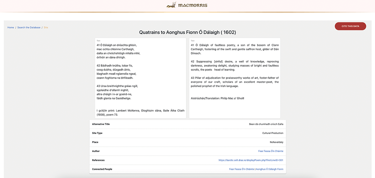375x178 pixels.
Task: Click English text '41 Ó Dálaigh of faultless poetry'
Action: coord(235,49)
